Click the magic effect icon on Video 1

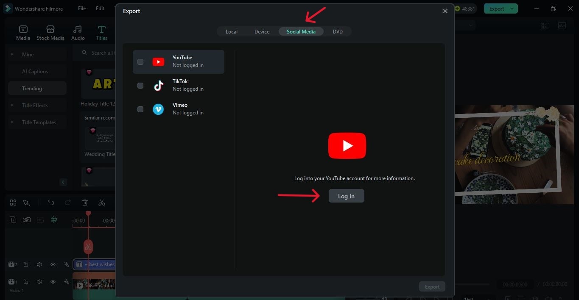point(66,282)
